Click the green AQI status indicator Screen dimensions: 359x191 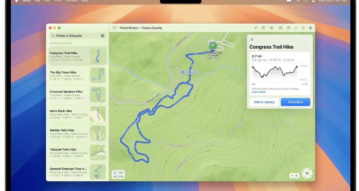pos(122,176)
